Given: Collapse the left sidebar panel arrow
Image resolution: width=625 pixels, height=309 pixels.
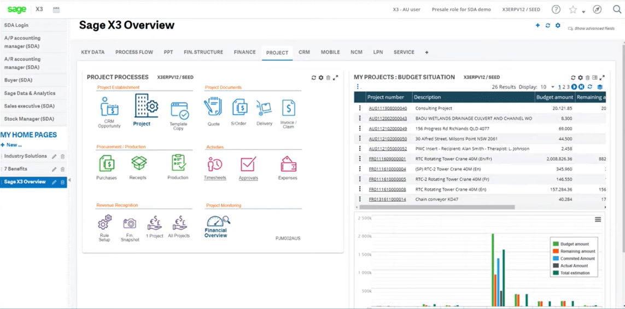Looking at the screenshot, I should [69, 180].
